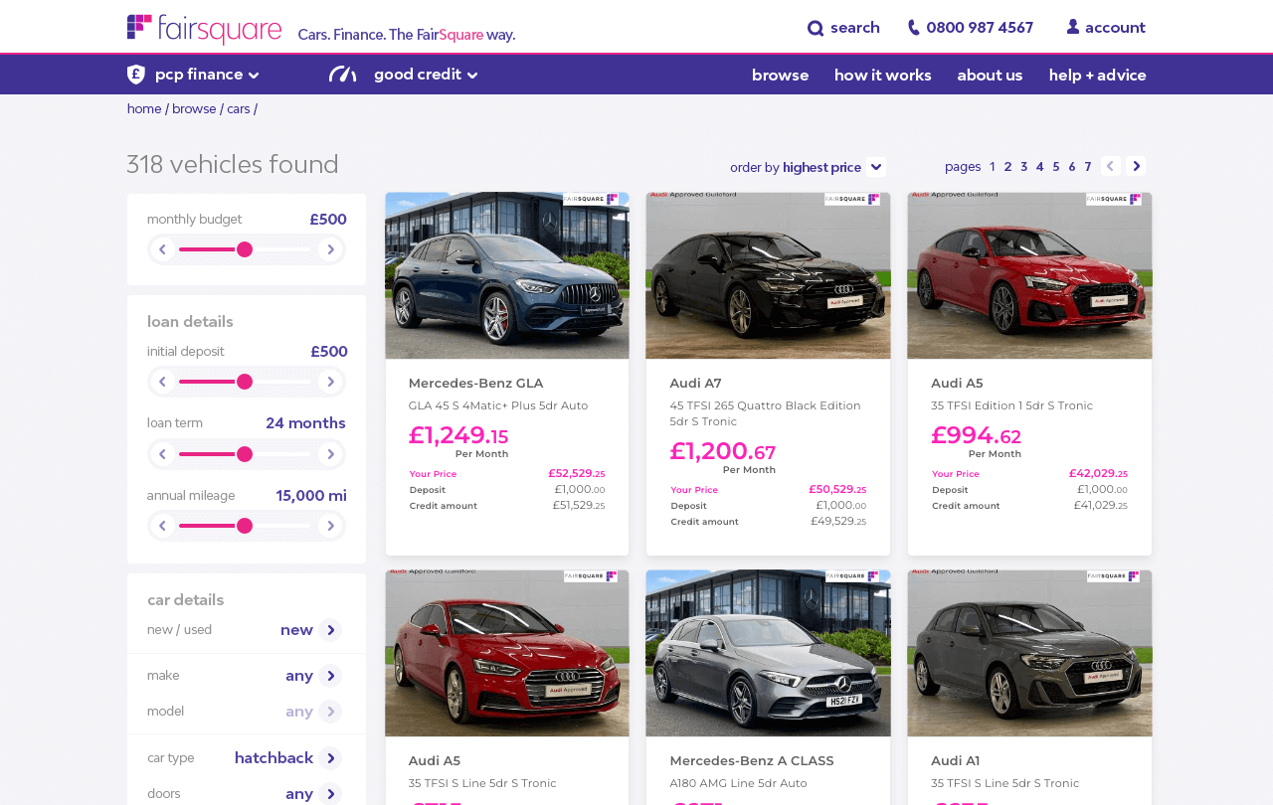Click the monthly budget slider handle
This screenshot has width=1273, height=805.
(x=245, y=249)
